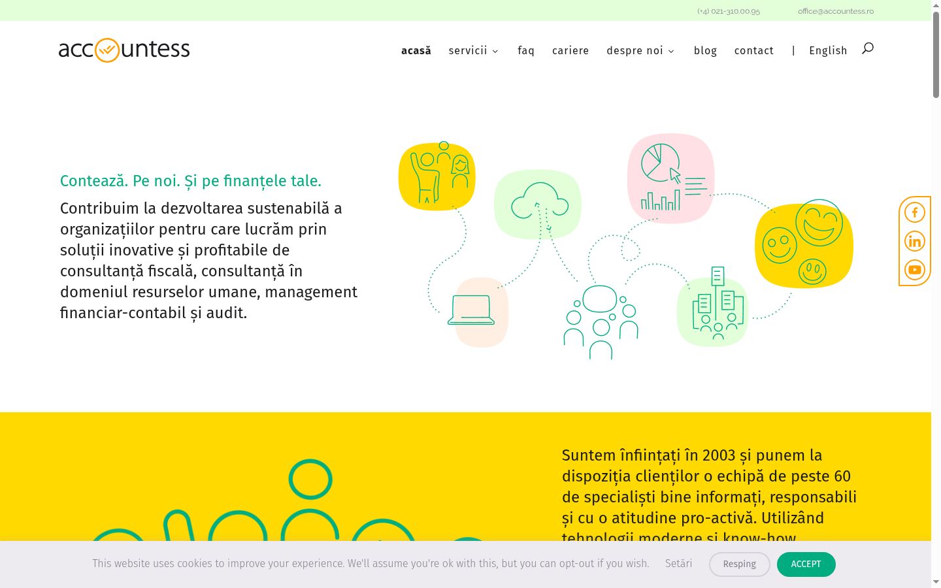Click the Resping cookie button

740,564
